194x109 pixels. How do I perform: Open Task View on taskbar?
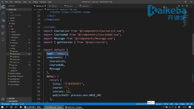(16, 107)
